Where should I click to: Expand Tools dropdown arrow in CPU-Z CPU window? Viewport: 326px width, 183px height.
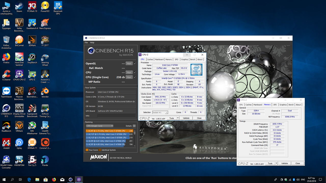click(178, 118)
